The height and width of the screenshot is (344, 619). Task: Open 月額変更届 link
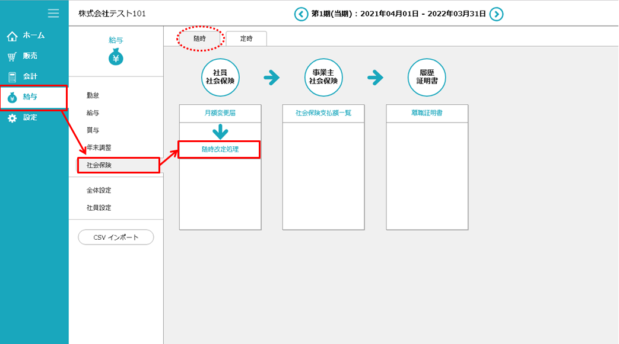220,113
